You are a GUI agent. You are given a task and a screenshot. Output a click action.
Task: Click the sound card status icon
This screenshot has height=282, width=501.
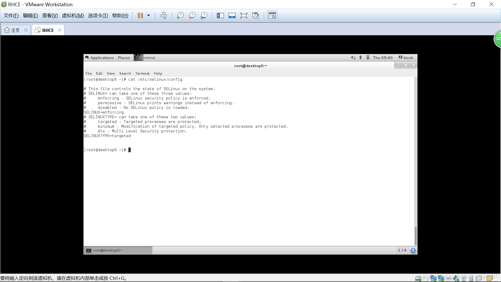click(456, 278)
